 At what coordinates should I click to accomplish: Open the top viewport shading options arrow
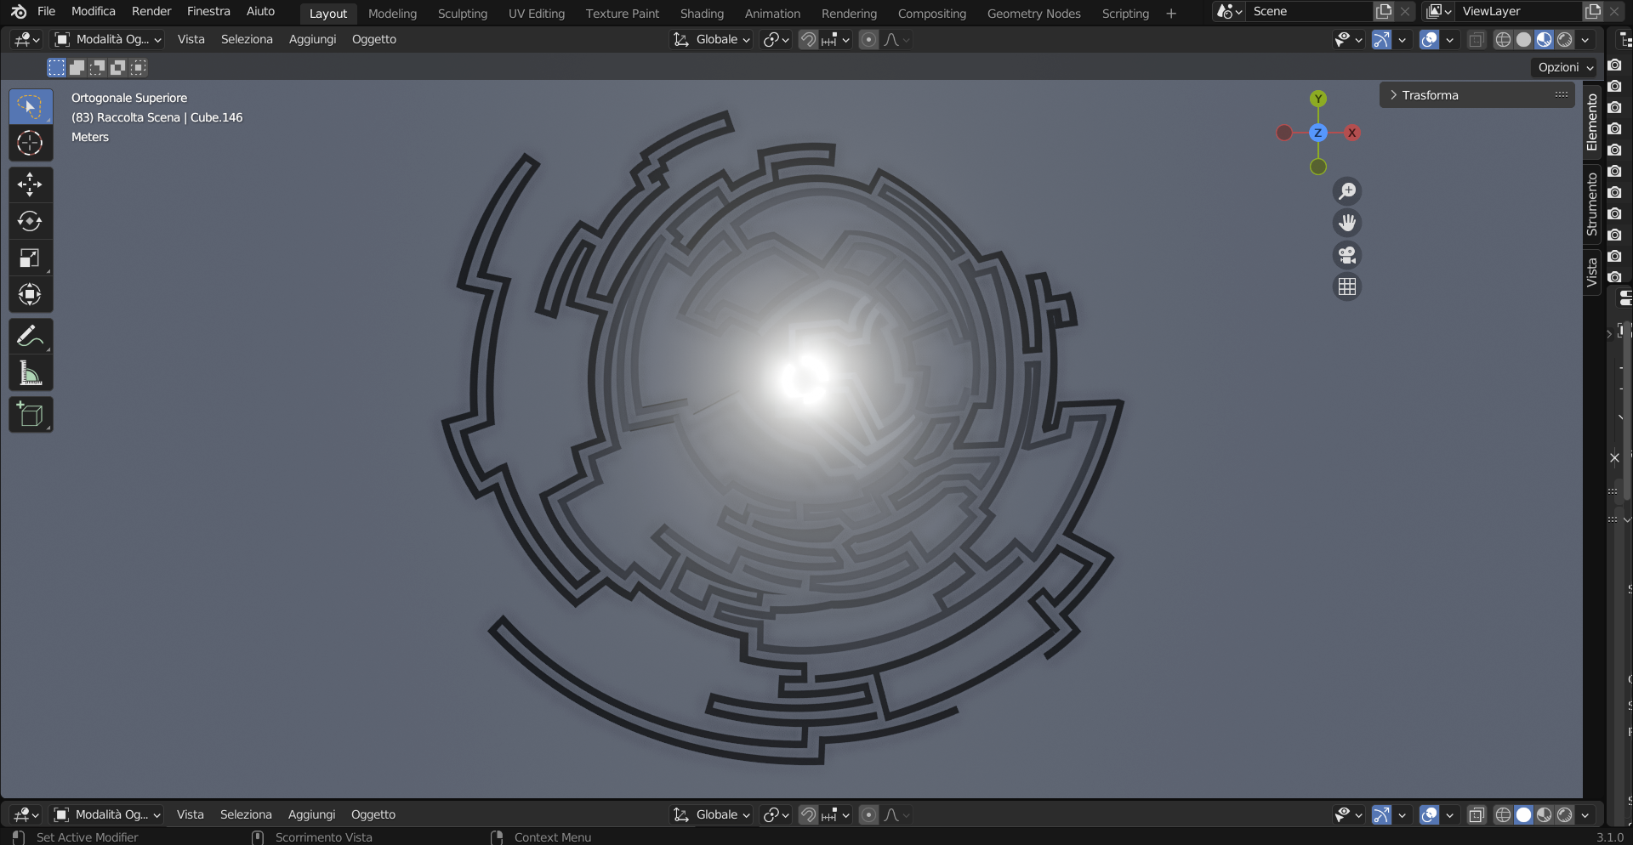point(1585,39)
